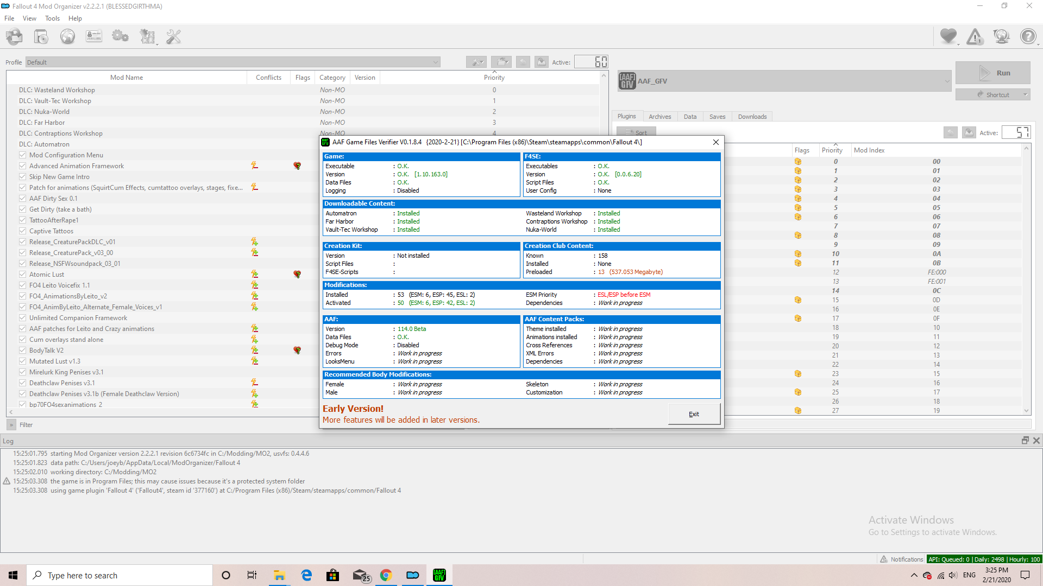Open the Profiles ID card icon
Viewport: 1043px width, 586px height.
point(94,36)
